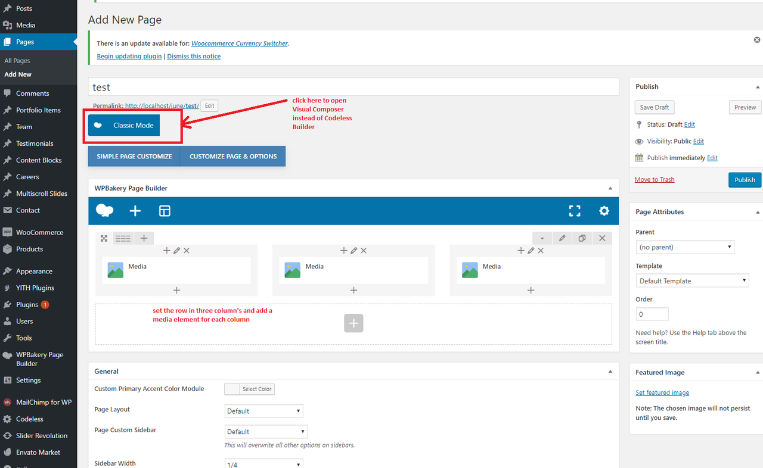Image resolution: width=763 pixels, height=468 pixels.
Task: Dismiss the update notice X icon
Action: click(x=757, y=40)
